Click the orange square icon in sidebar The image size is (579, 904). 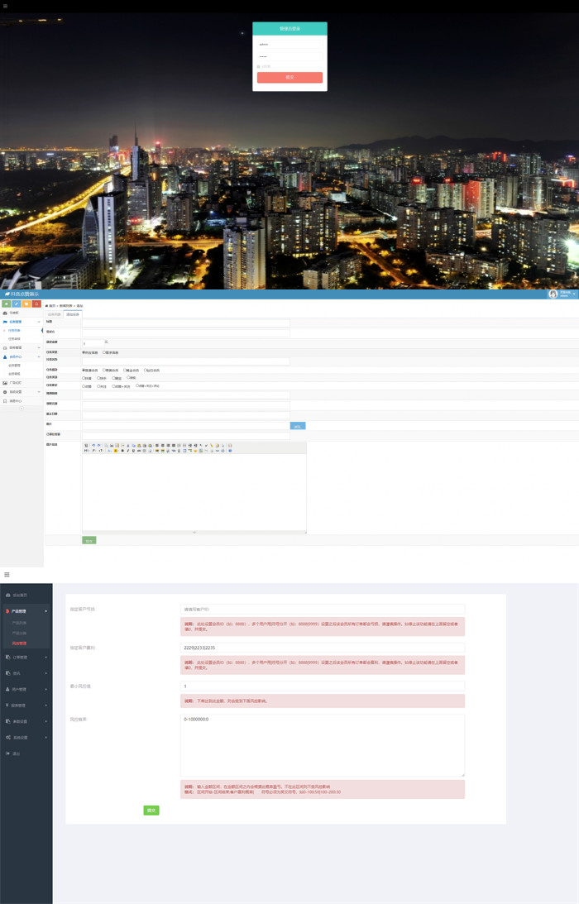(26, 304)
